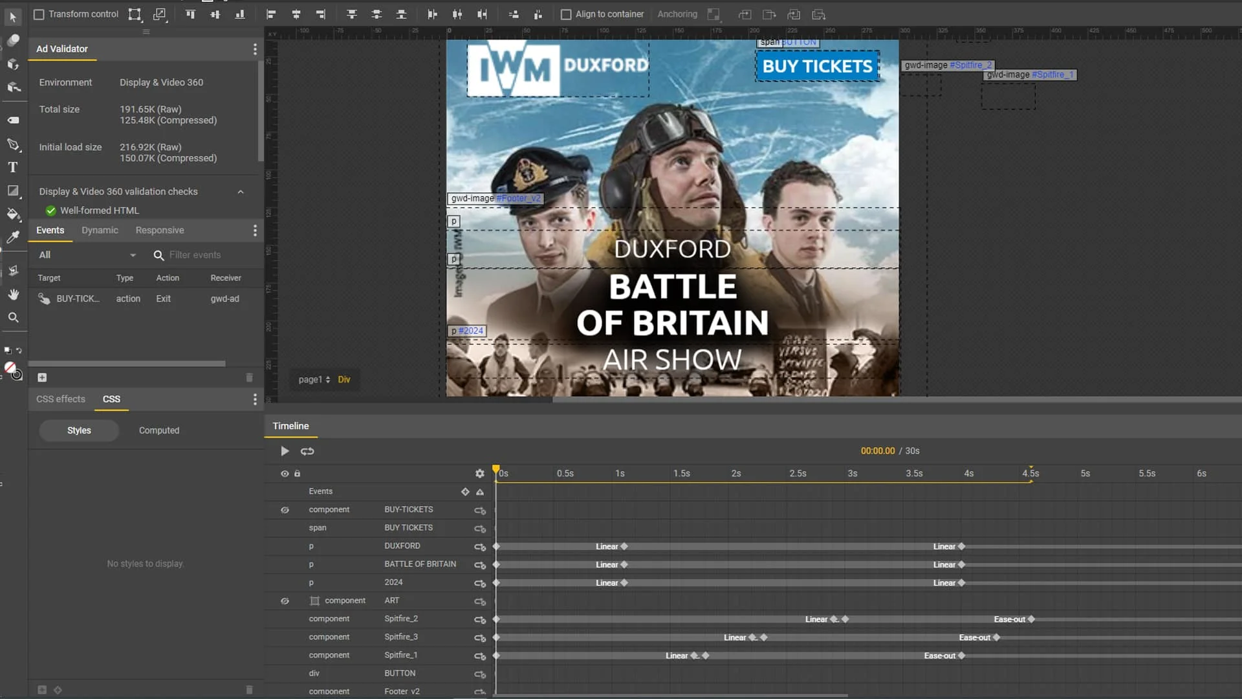The image size is (1242, 699).
Task: Select the 3D object rotate tool
Action: (13, 63)
